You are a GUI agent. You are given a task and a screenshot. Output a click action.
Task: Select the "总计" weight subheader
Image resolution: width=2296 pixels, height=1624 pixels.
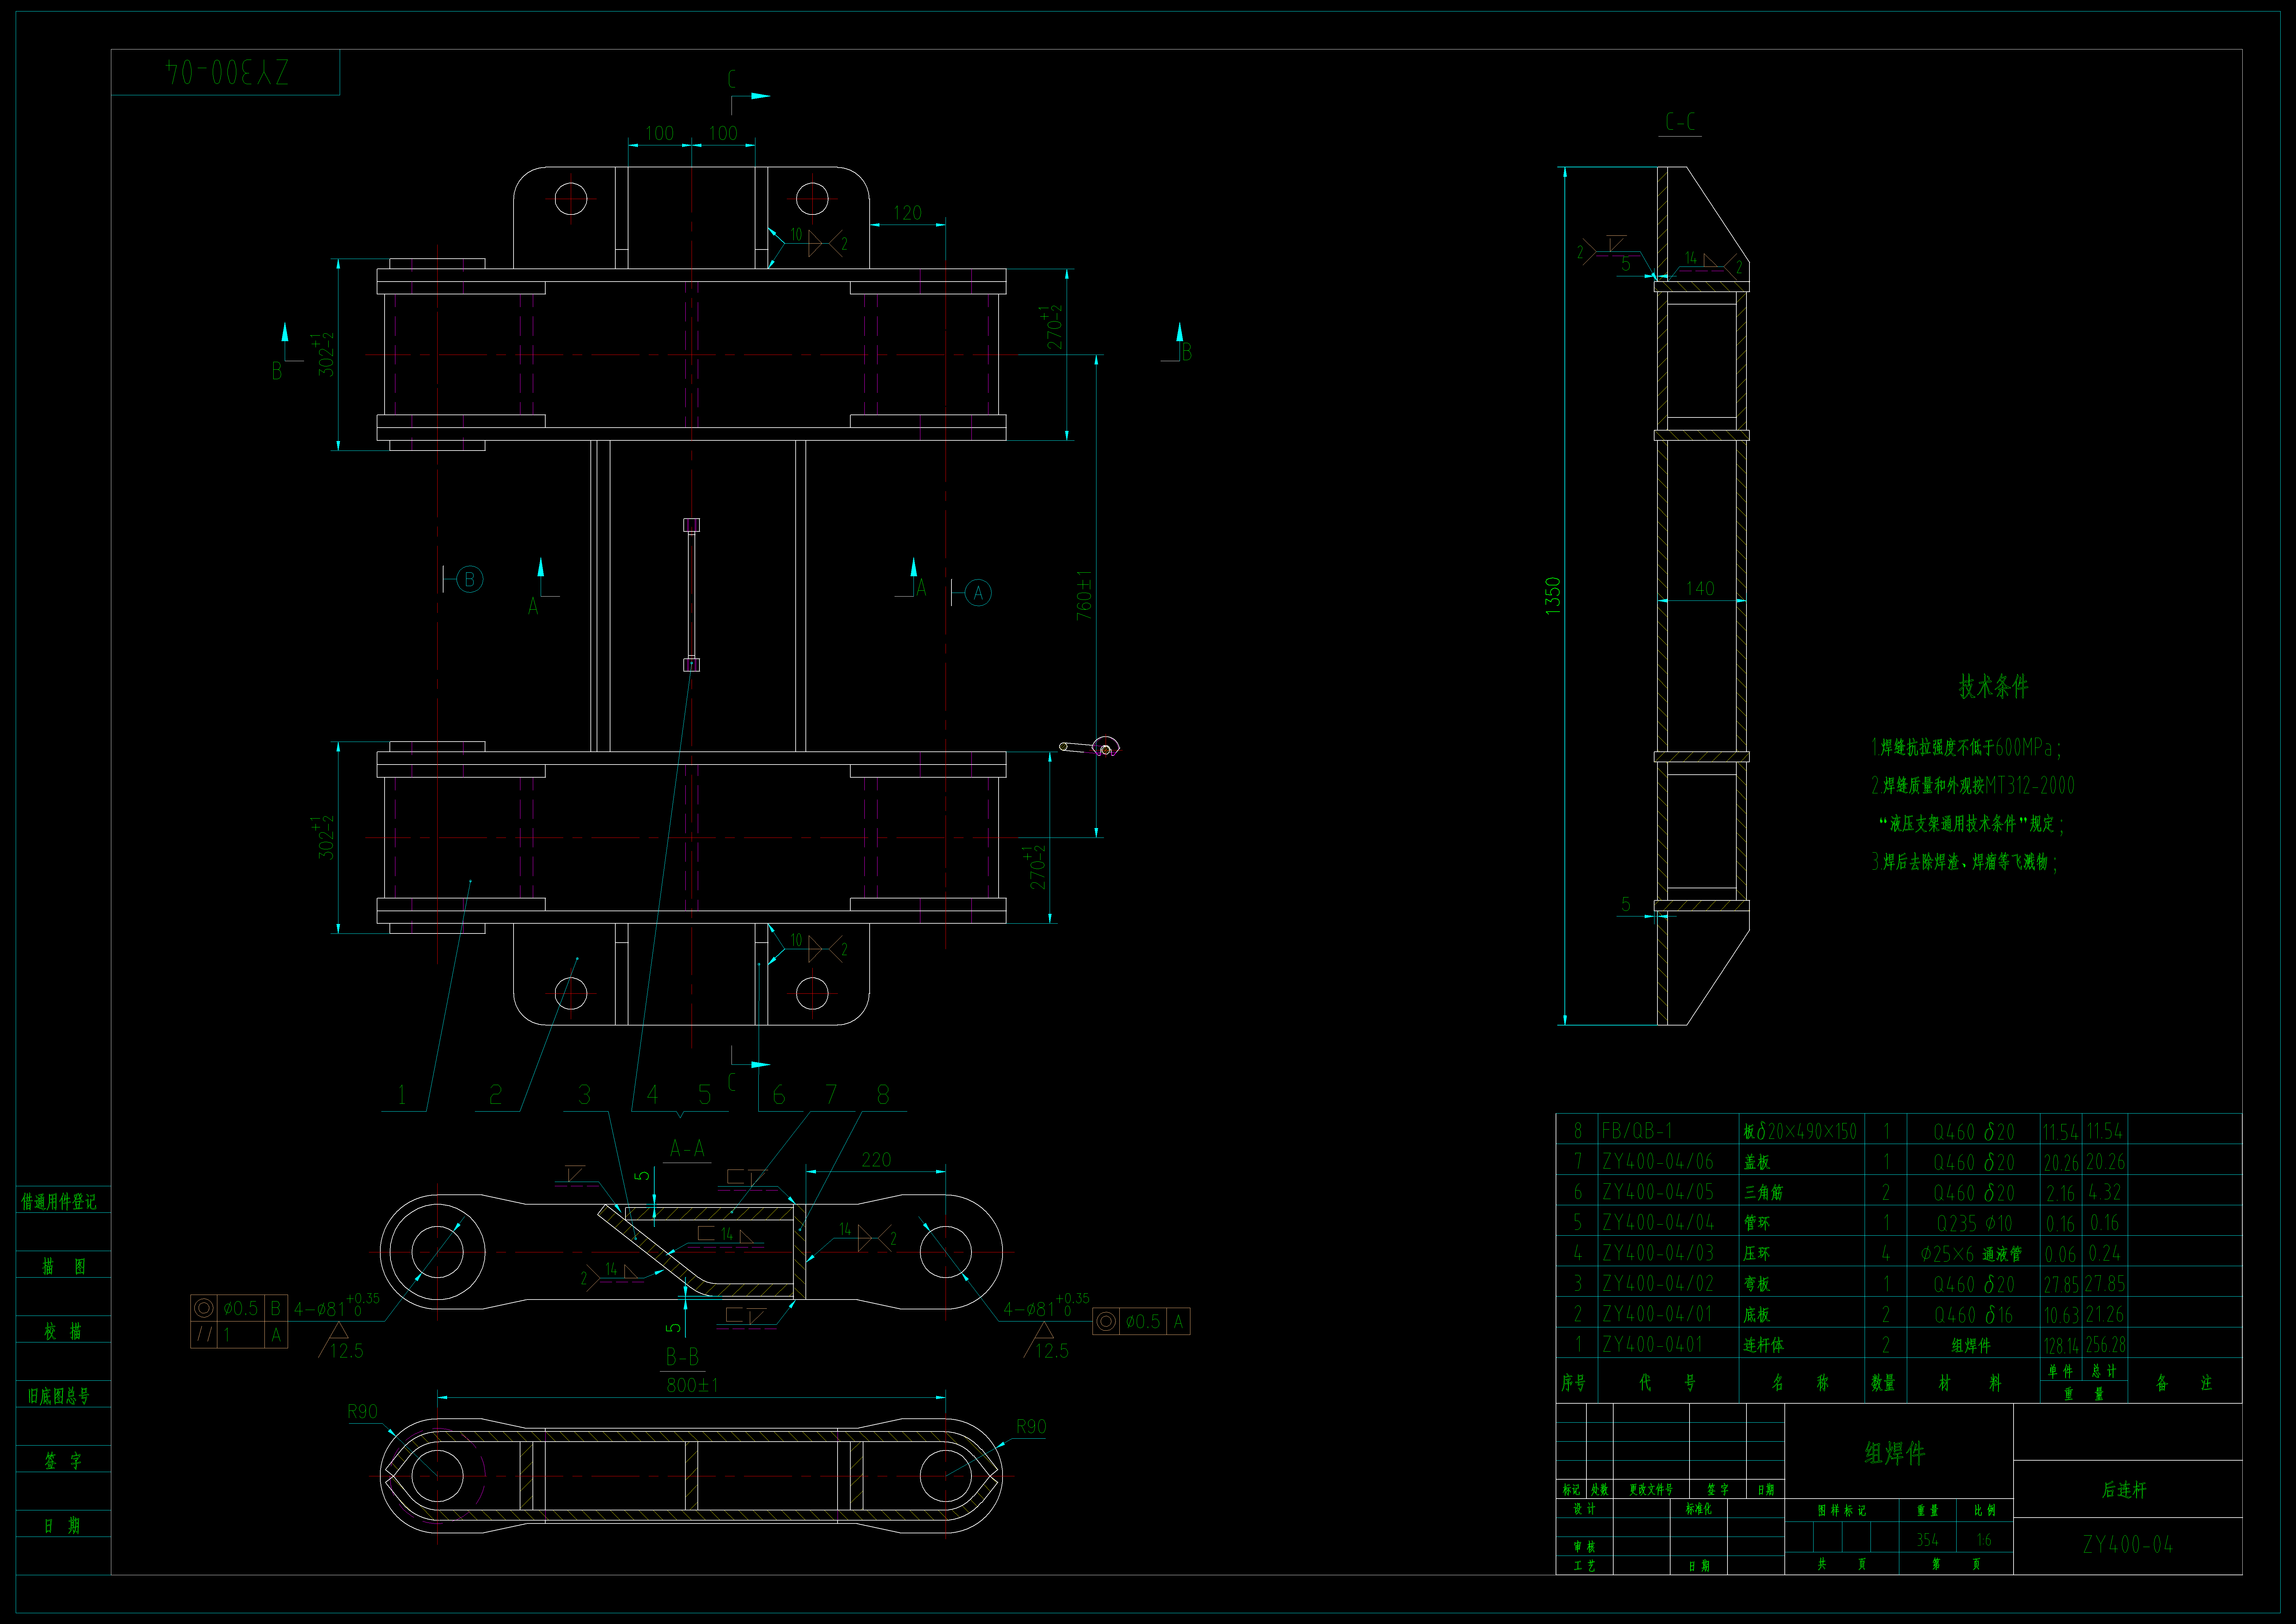(2104, 1372)
